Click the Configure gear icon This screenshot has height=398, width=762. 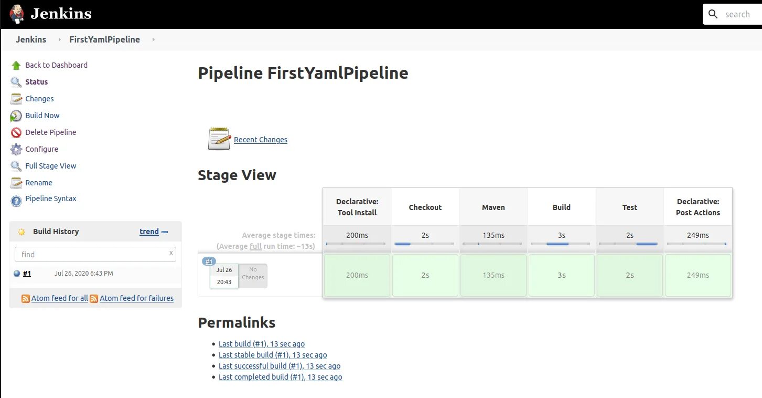pos(16,150)
